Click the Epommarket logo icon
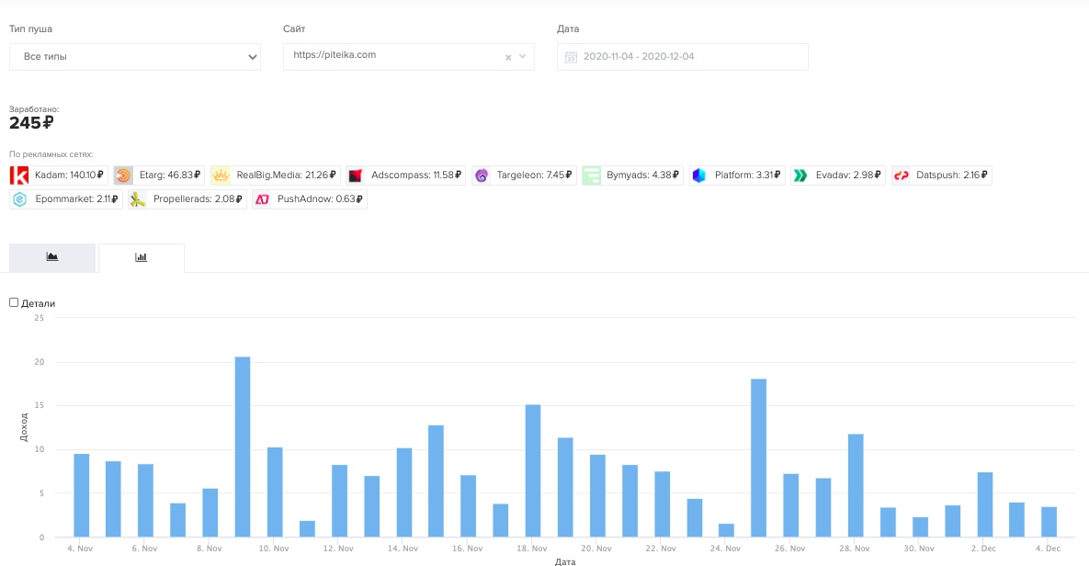Image resolution: width=1089 pixels, height=566 pixels. click(19, 199)
